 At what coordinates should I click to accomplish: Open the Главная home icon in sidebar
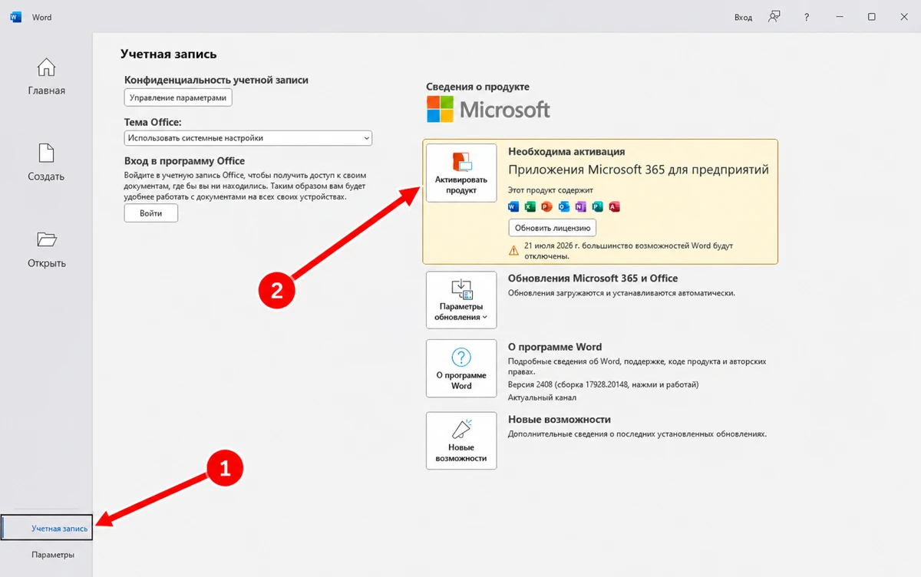click(x=46, y=67)
